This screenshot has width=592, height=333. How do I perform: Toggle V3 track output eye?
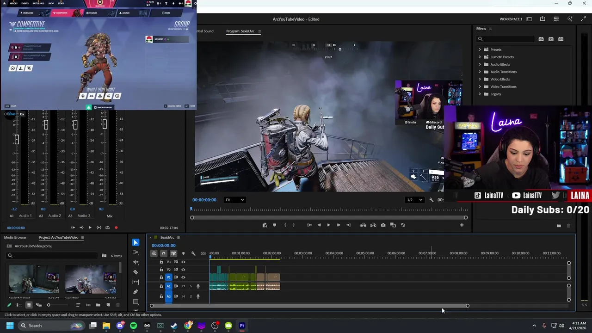183,262
